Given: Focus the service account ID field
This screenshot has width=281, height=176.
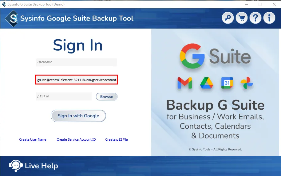Looking at the screenshot, I should (x=76, y=80).
